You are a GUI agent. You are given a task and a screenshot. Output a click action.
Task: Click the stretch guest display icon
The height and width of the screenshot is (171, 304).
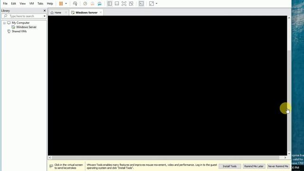[x=152, y=3]
